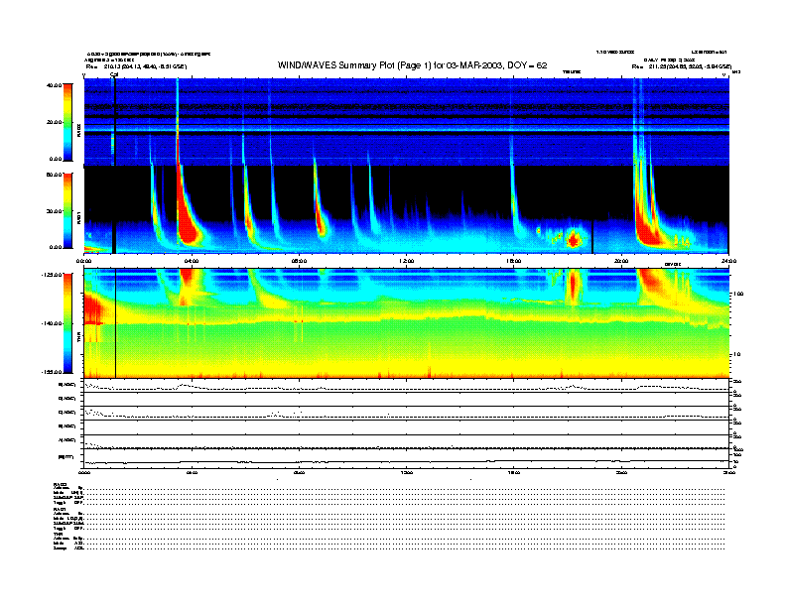
Task: Click the 04:00 tick label under RAD1 panel
Action: coord(192,261)
